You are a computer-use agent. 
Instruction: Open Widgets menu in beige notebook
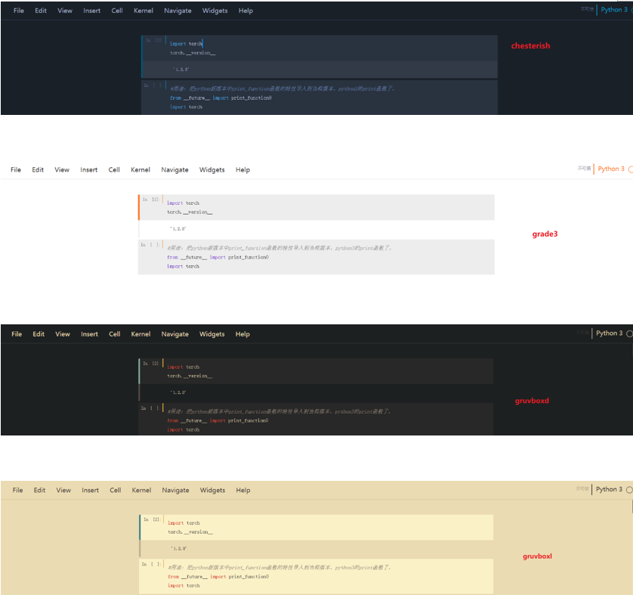point(213,490)
